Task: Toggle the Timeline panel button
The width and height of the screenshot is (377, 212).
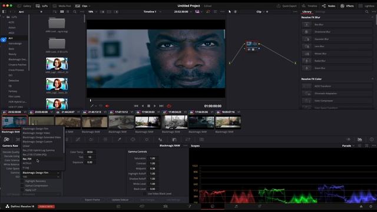Action: (x=309, y=6)
